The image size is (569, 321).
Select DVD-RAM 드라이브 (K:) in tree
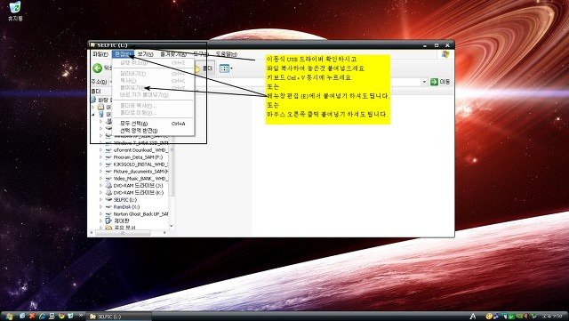tap(139, 193)
